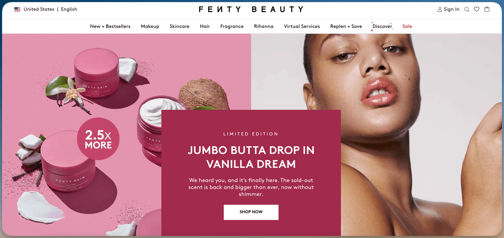Go home via Fenty Beauty logo
This screenshot has width=504, height=238.
tap(251, 9)
